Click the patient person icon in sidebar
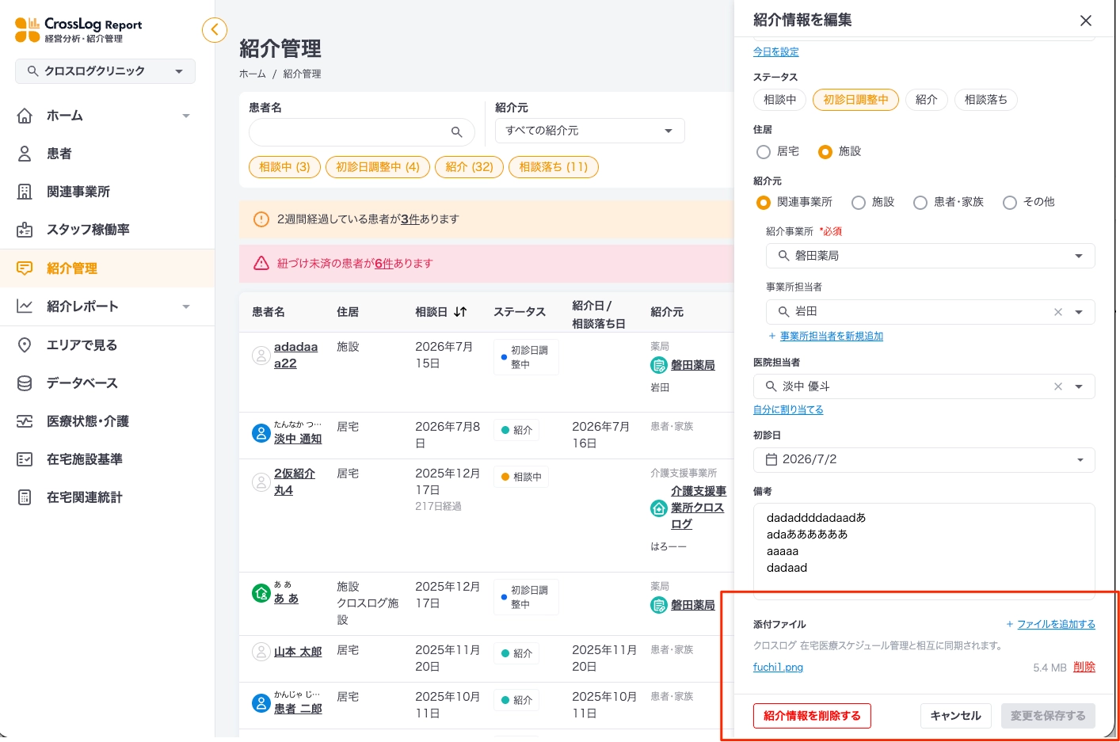 [x=25, y=154]
